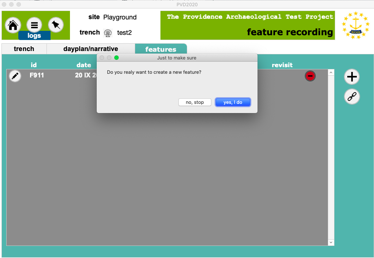Click the 'revisit' column header

[282, 65]
